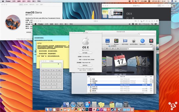
Task: Click the volume icon in guest menu bar
Action: coord(129,24)
